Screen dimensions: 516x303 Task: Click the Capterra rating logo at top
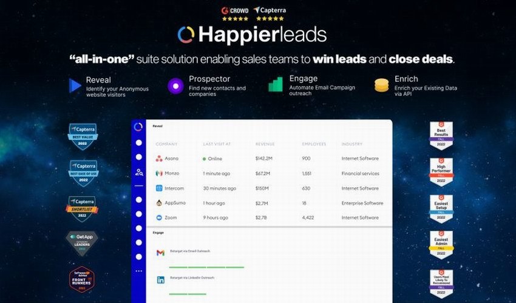pos(270,10)
